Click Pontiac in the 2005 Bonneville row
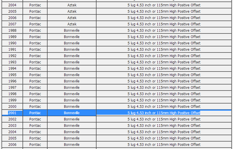The image size is (233, 149). click(x=35, y=138)
